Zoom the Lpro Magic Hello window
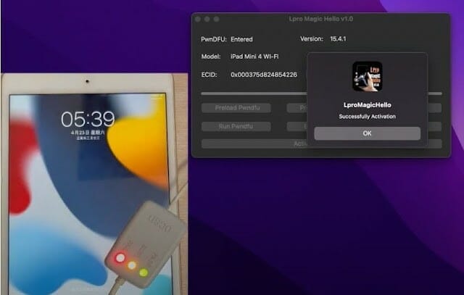This screenshot has height=295, width=464. pos(216,20)
